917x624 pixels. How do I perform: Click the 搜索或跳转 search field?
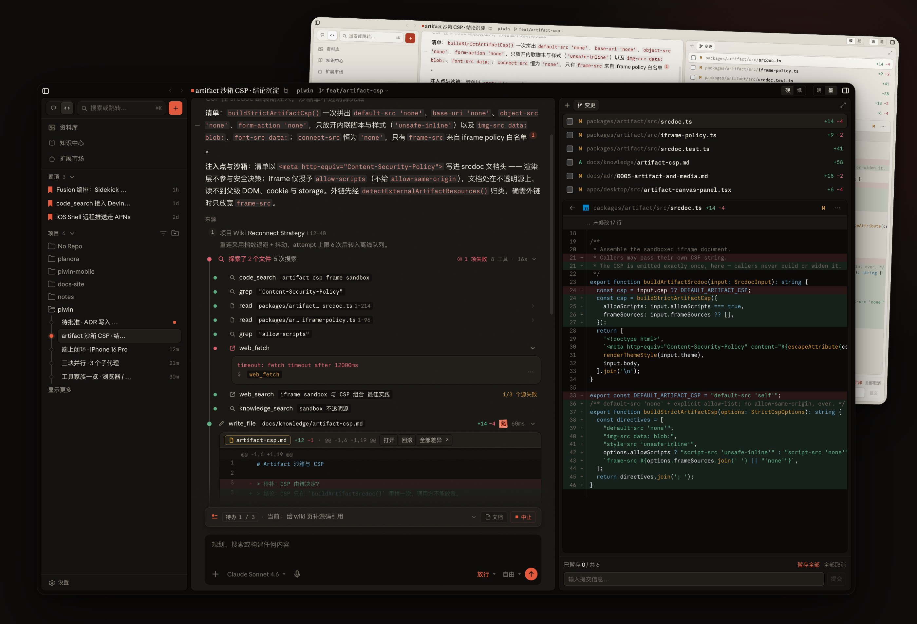pyautogui.click(x=122, y=108)
